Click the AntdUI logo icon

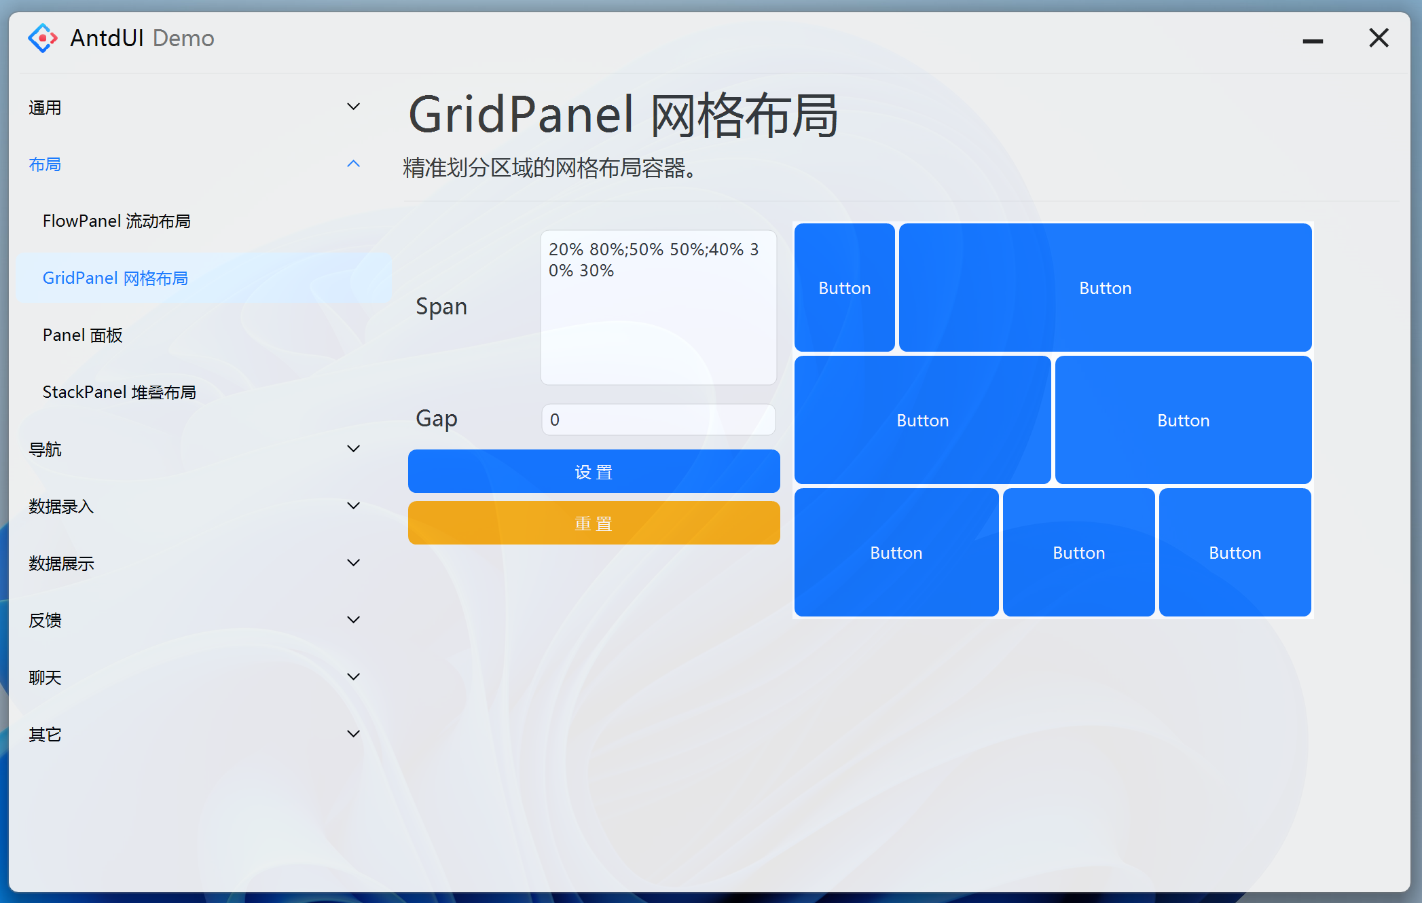(x=43, y=38)
